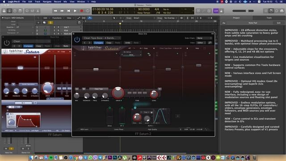Open the Tracks area Functions dropdown
286x161 pixels.
point(58,18)
